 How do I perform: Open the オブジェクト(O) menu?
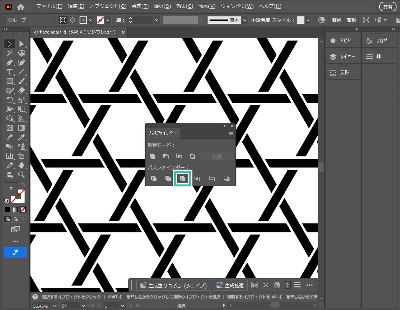point(108,6)
